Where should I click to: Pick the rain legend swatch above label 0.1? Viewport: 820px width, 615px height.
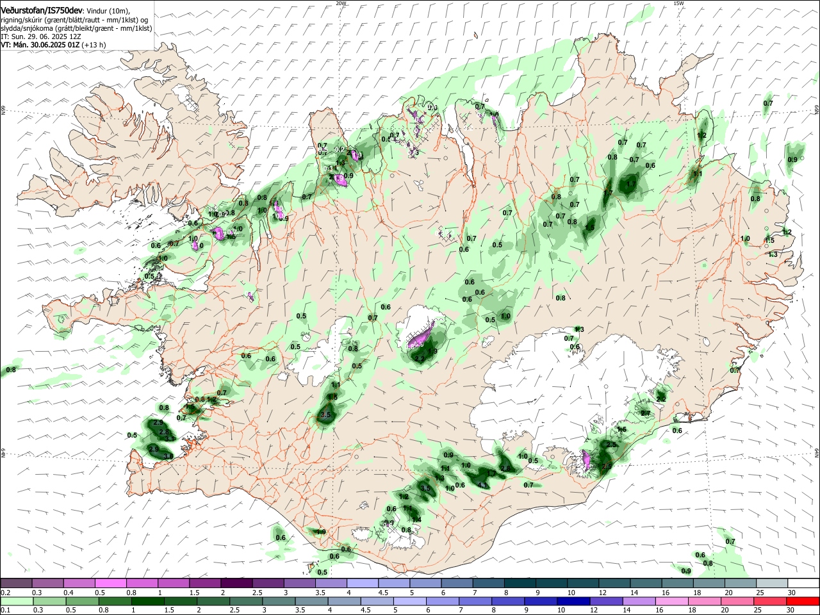(16, 601)
